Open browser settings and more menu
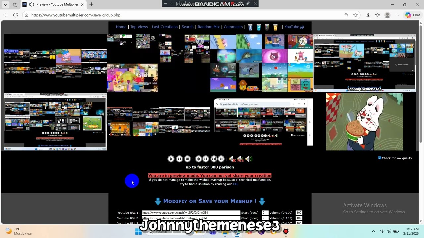Viewport: 424px width, 238px height. [397, 15]
